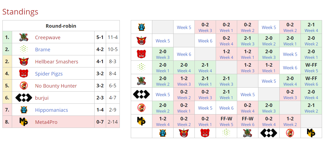This screenshot has width=332, height=144.
Task: Click Creepwave logo in crosstable bottom row
Action: tap(248, 133)
